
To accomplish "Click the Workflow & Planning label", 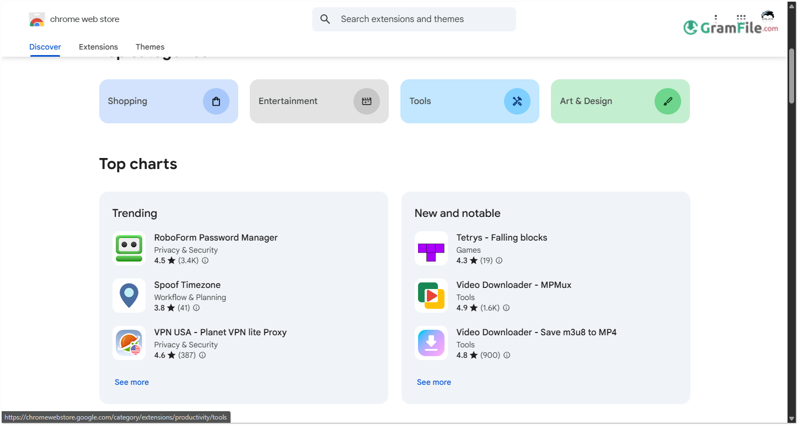I will [x=190, y=297].
